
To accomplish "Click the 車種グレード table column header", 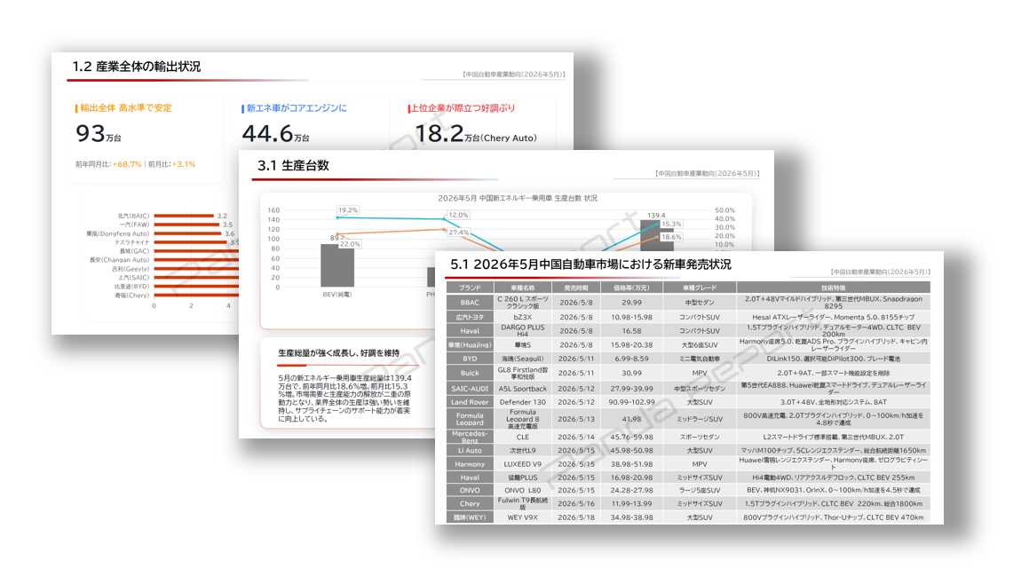I will (x=700, y=288).
